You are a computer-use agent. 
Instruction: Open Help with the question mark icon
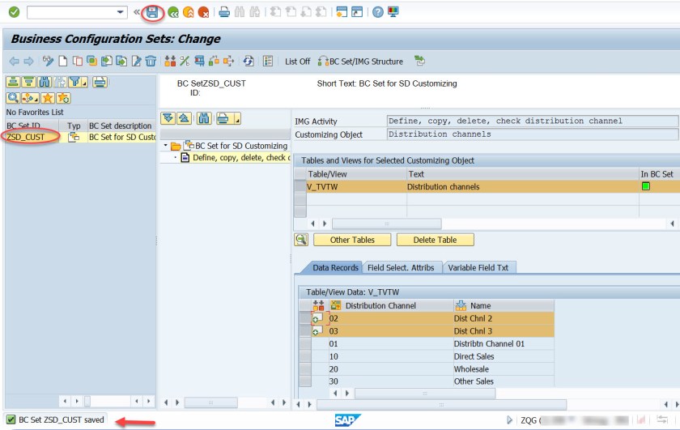(377, 12)
